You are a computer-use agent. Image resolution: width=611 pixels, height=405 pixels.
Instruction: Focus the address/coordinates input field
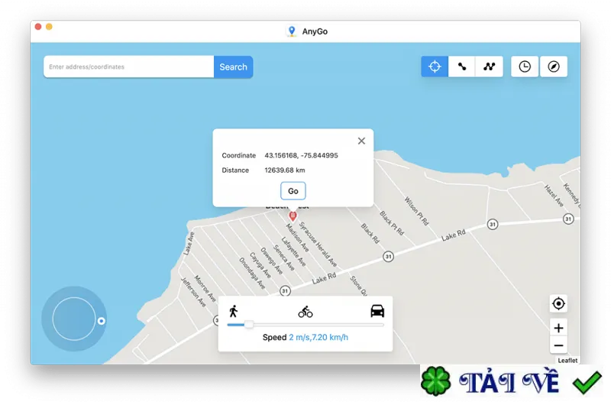click(128, 67)
